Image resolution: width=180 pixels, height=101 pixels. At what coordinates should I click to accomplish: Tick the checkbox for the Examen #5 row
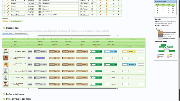(4, 9)
